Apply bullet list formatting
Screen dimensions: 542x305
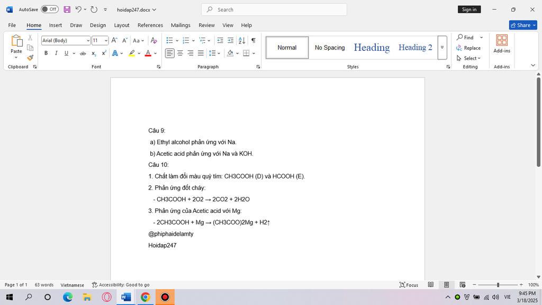click(x=169, y=40)
